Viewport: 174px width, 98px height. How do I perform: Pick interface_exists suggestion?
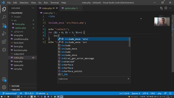[93, 71]
